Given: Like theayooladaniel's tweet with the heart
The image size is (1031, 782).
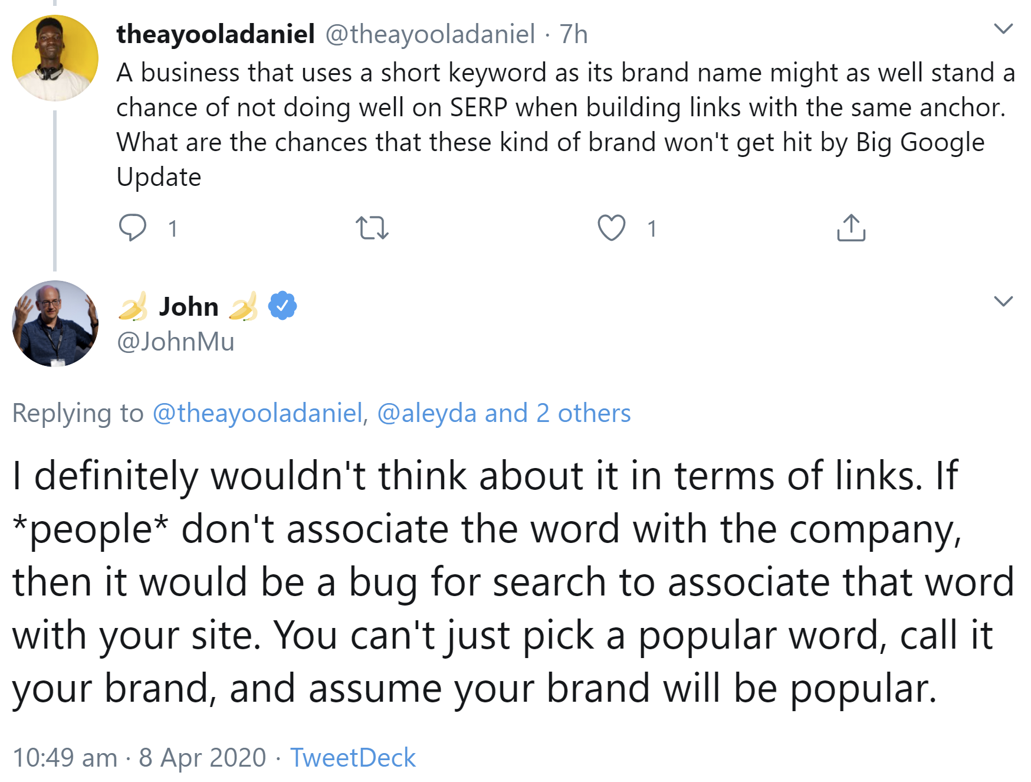Looking at the screenshot, I should click(611, 228).
